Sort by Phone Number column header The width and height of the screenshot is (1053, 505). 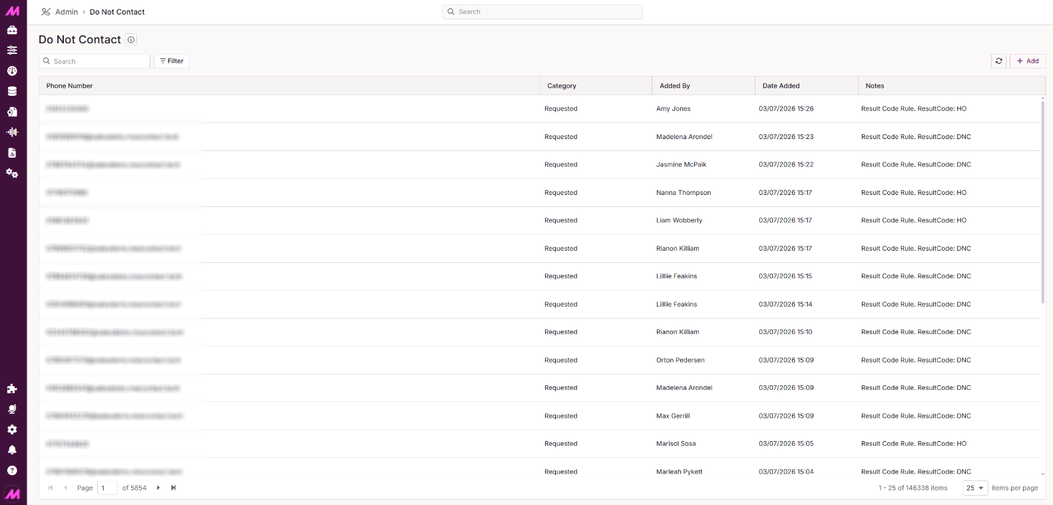click(289, 86)
